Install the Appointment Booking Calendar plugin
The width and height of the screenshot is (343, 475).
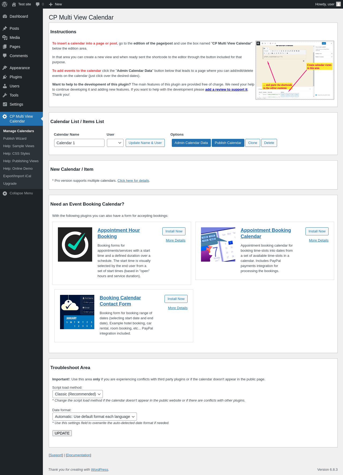click(x=317, y=231)
